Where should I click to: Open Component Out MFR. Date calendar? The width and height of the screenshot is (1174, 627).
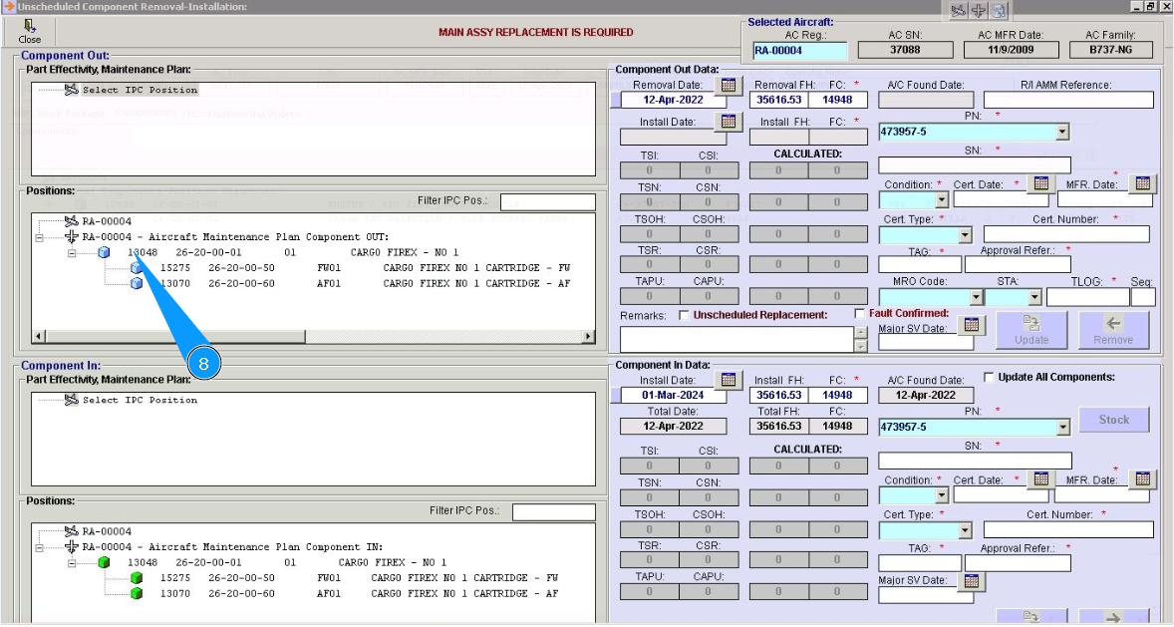1142,183
